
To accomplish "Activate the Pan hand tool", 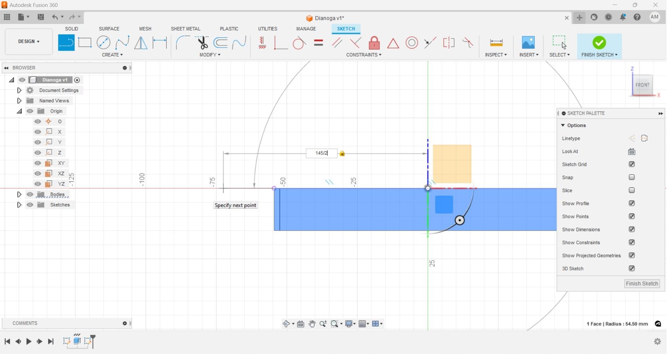I will (312, 324).
